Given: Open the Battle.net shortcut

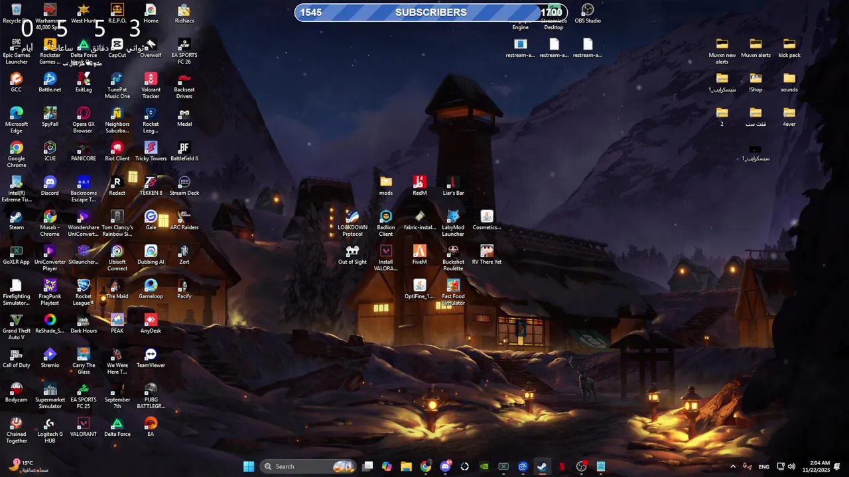Looking at the screenshot, I should (50, 82).
